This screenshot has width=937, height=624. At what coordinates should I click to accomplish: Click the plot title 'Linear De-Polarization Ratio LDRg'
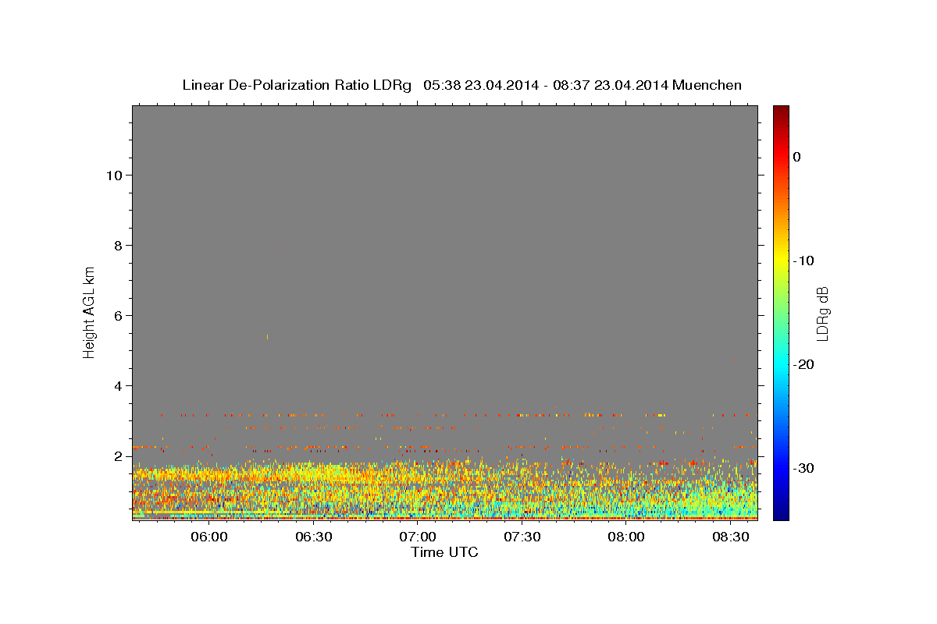point(297,85)
